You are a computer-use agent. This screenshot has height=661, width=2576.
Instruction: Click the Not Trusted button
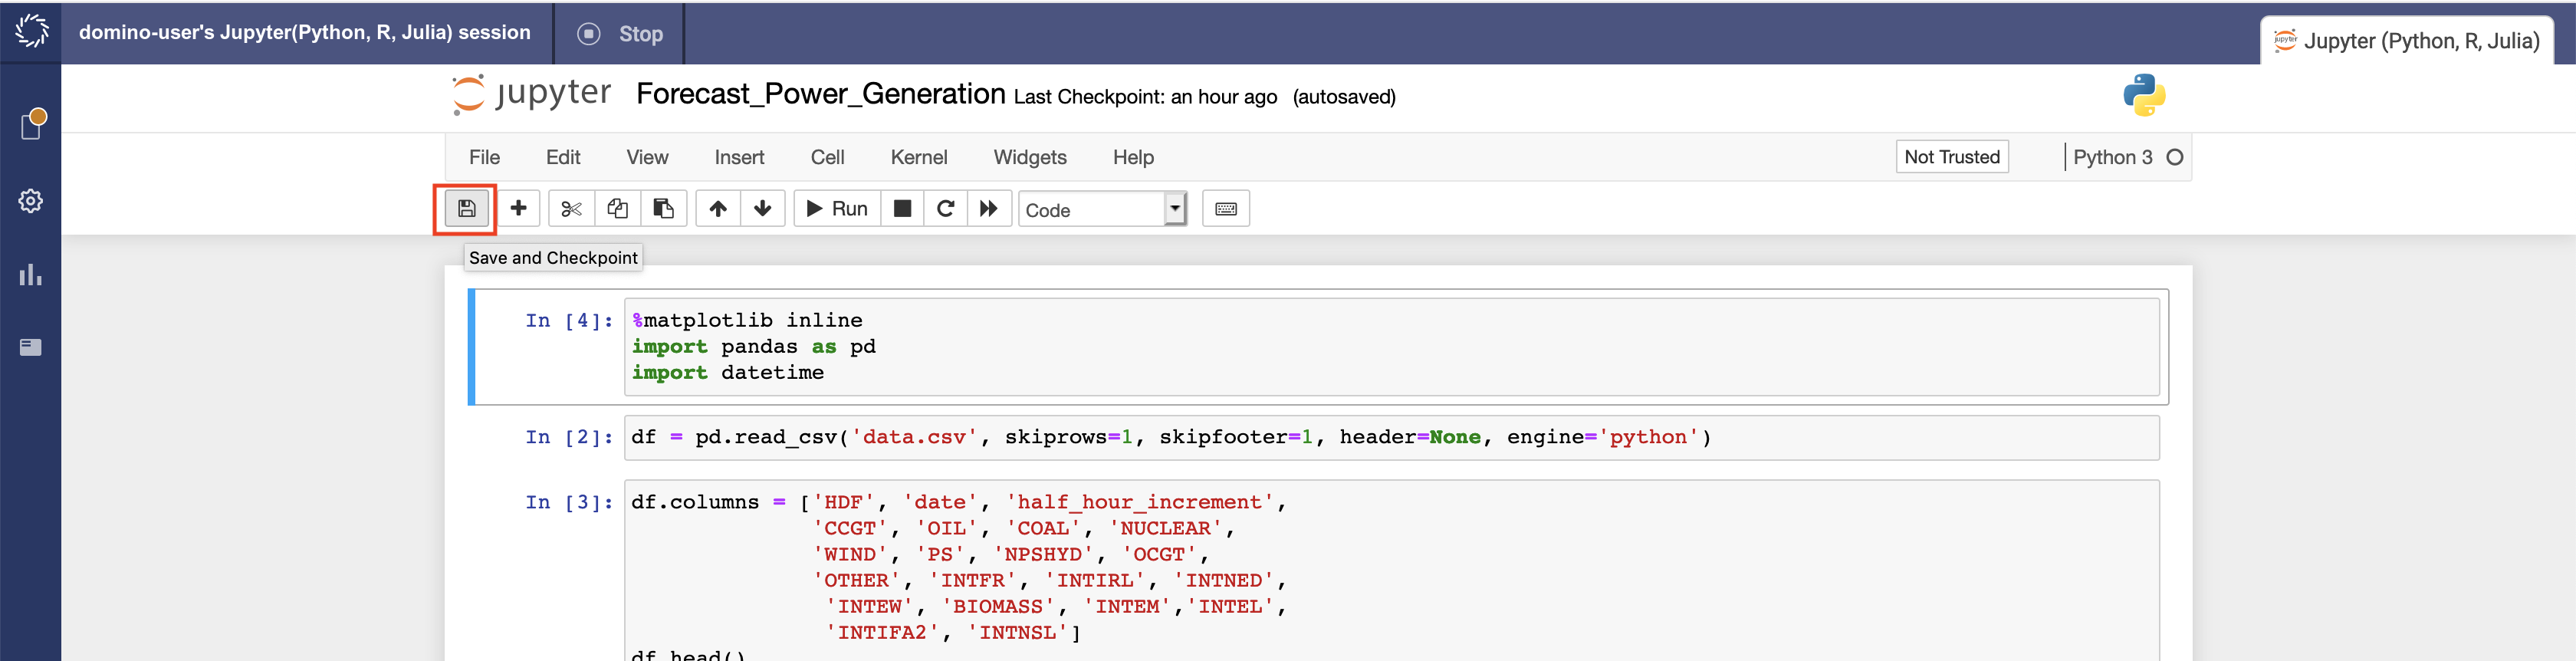(1952, 157)
